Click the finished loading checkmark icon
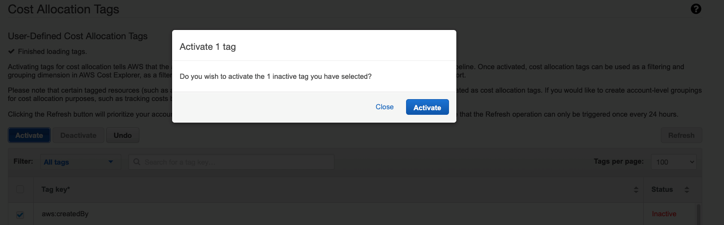 point(12,52)
